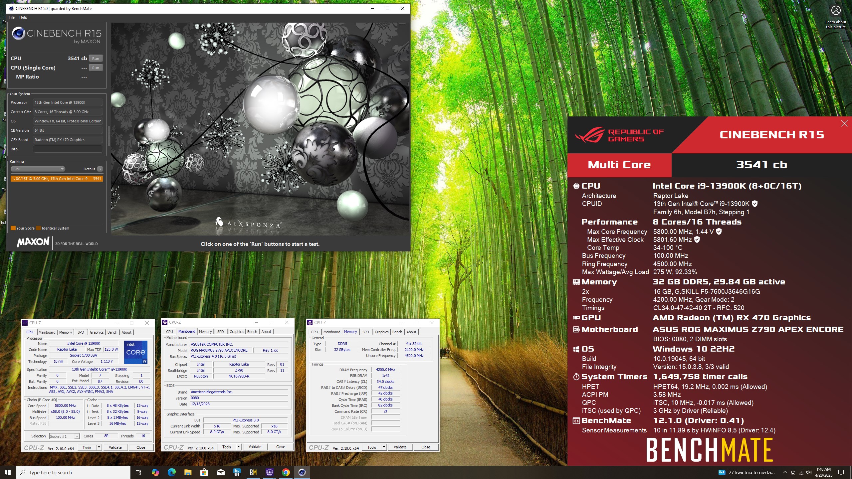Select the Cinebench icon in the taskbar
The height and width of the screenshot is (479, 852).
pyautogui.click(x=302, y=472)
